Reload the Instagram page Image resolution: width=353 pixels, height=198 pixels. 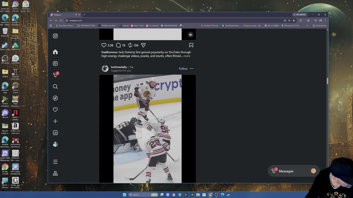pyautogui.click(x=61, y=20)
